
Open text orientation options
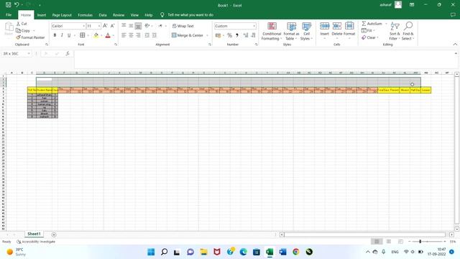click(148, 26)
